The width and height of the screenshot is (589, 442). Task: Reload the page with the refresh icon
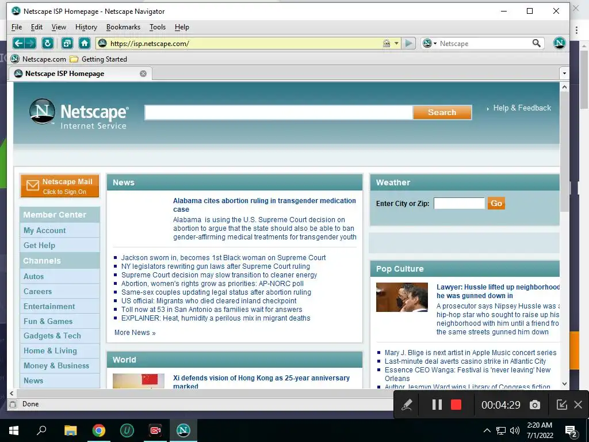point(47,43)
